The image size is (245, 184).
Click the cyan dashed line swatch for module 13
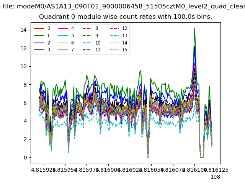[114, 36]
